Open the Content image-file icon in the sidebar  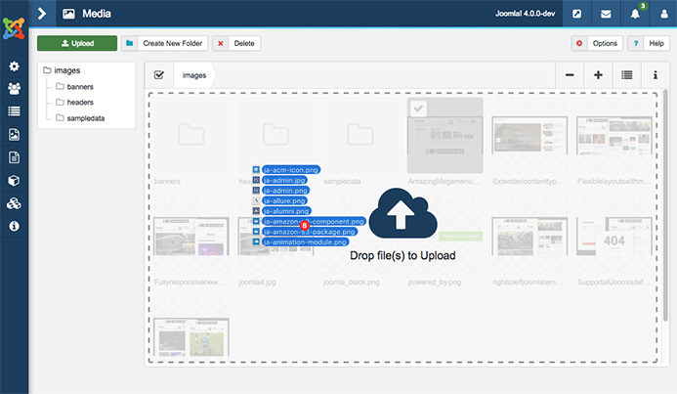point(14,134)
